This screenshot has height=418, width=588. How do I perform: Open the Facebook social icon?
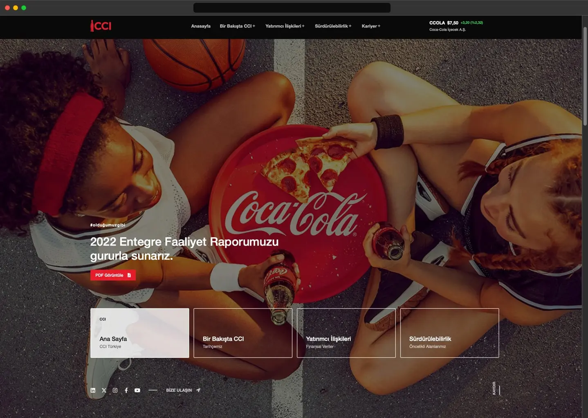pyautogui.click(x=126, y=390)
